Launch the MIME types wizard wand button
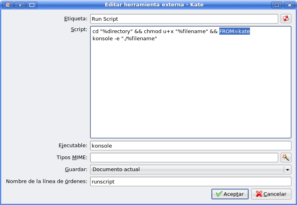The image size is (297, 205). [286, 158]
